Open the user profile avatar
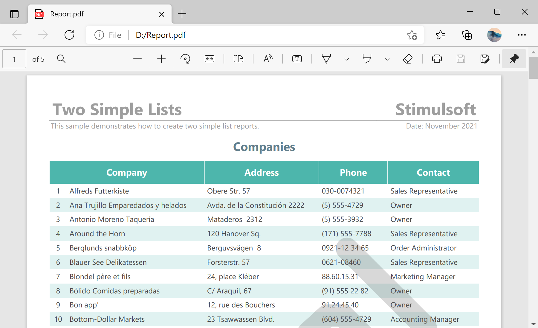This screenshot has height=328, width=538. coord(494,35)
